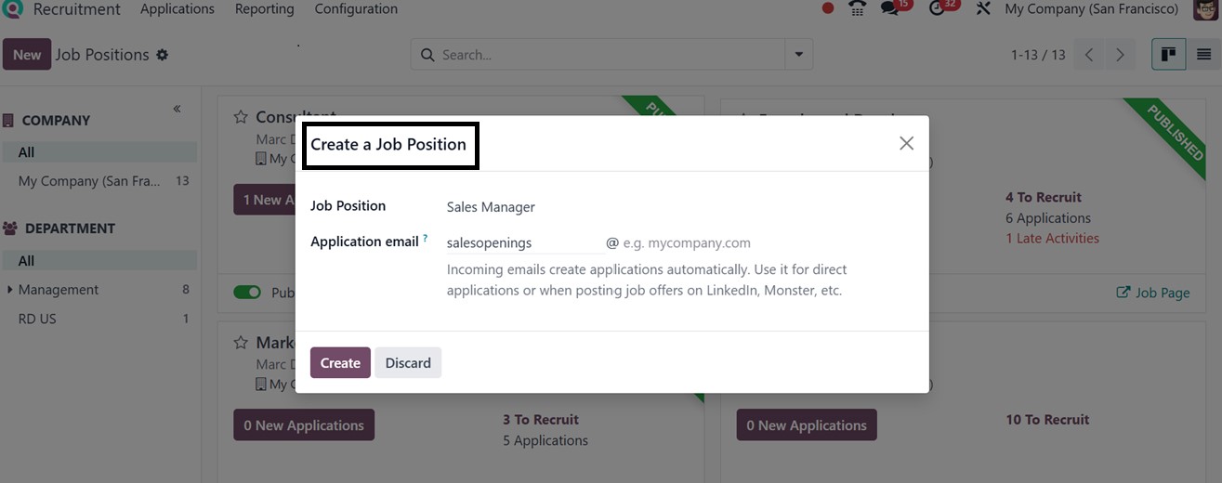Image resolution: width=1222 pixels, height=483 pixels.
Task: Click the user avatar in top bar
Action: pos(1205,9)
